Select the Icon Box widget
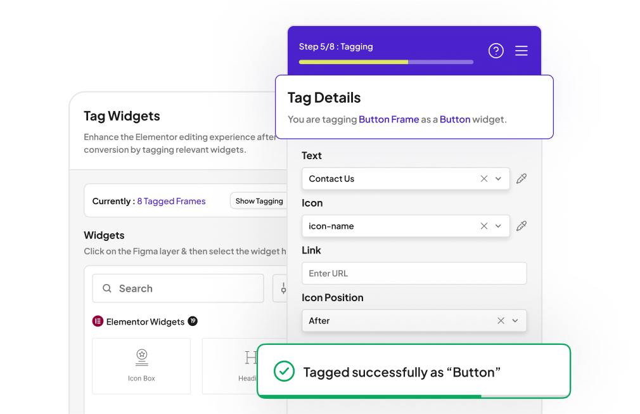 coord(141,366)
